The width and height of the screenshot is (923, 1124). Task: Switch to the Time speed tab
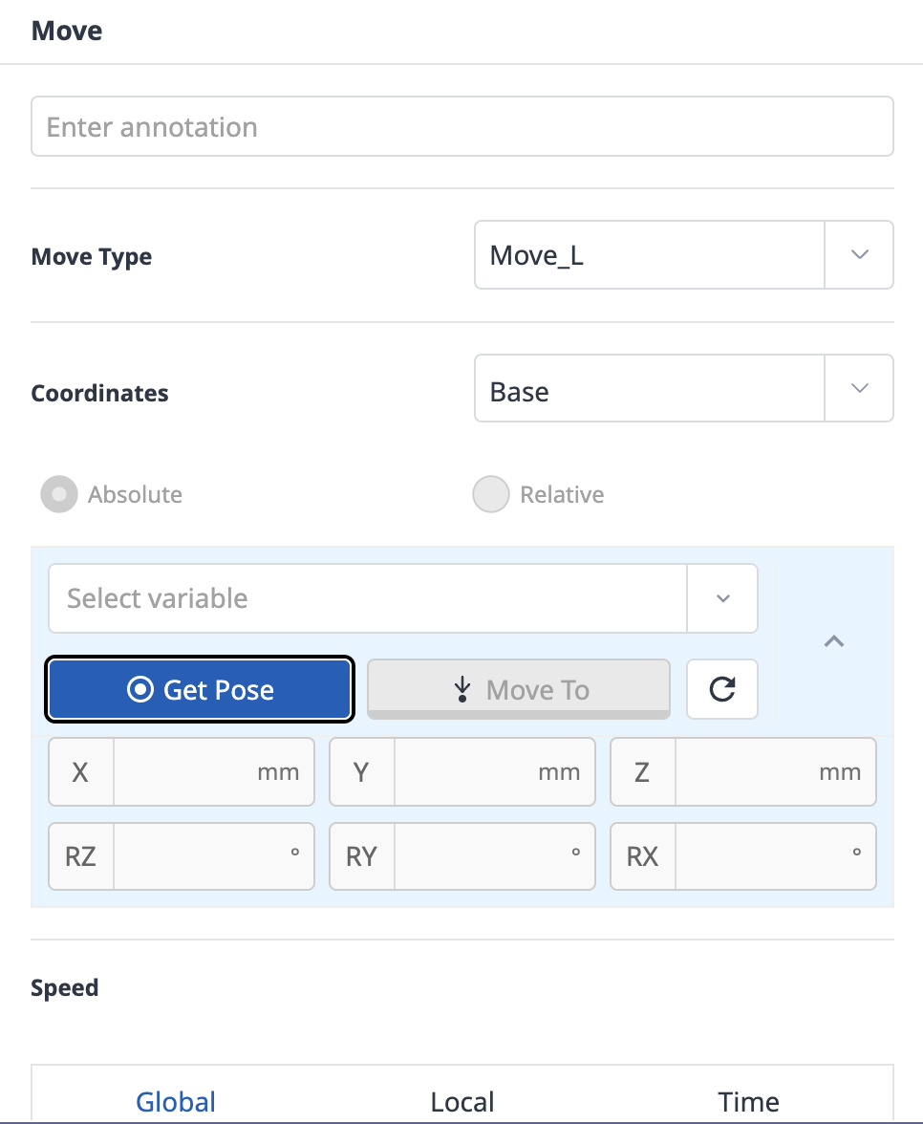[748, 1101]
